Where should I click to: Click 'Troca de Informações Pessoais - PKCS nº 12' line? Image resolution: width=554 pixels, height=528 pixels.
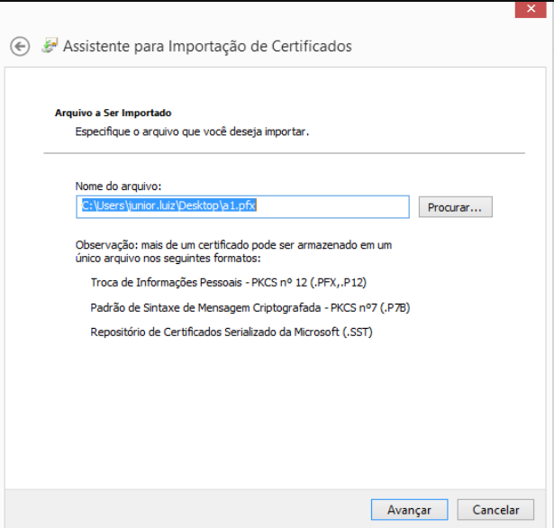point(229,283)
